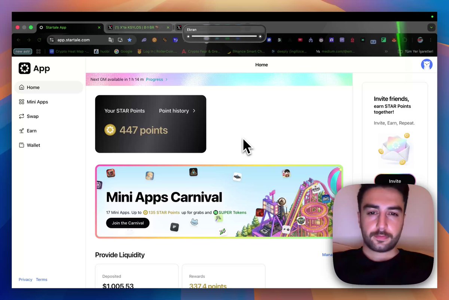Screen dimensions: 449x300
Task: Open the Progress link in GM banner
Action: tap(155, 80)
